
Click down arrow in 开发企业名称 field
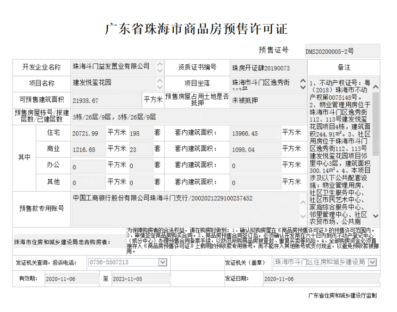[x=160, y=71]
